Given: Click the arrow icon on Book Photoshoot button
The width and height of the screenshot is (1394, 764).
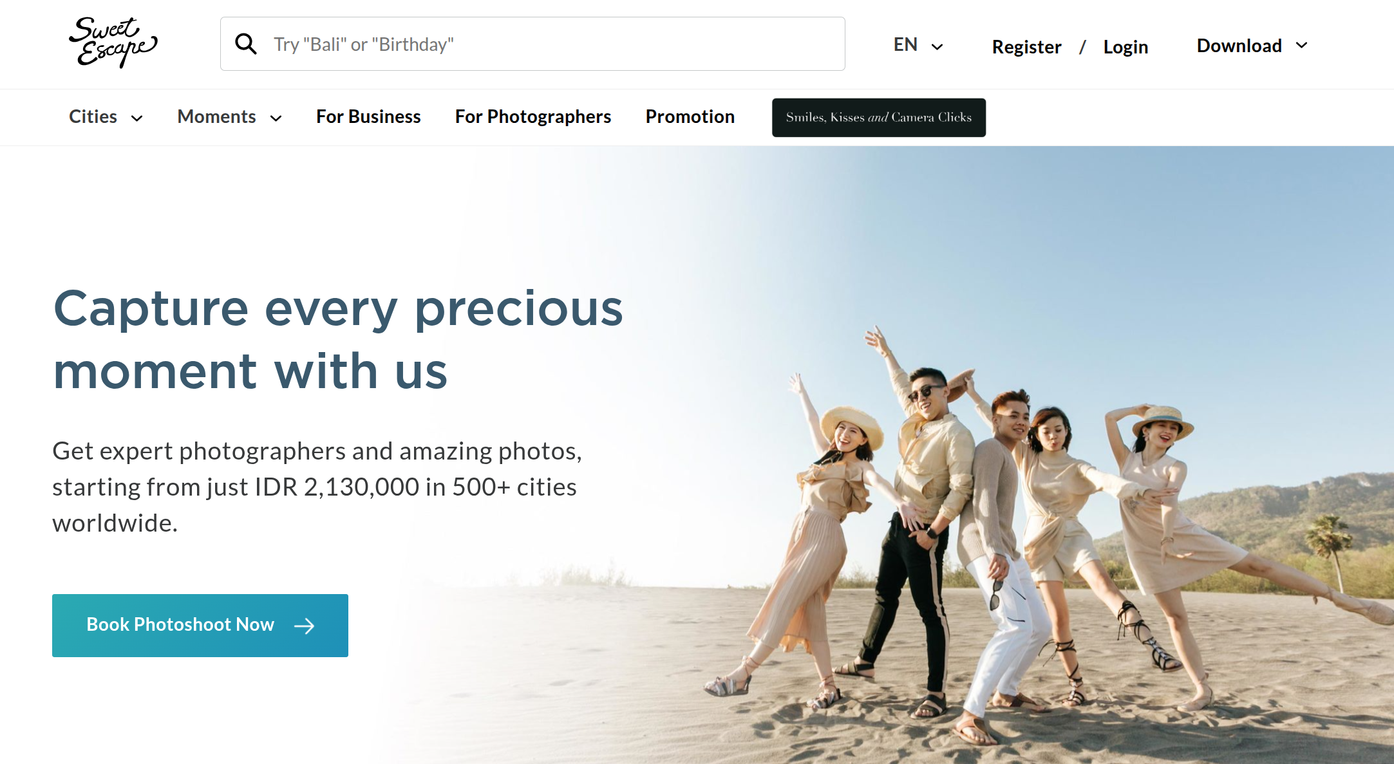Looking at the screenshot, I should tap(304, 626).
